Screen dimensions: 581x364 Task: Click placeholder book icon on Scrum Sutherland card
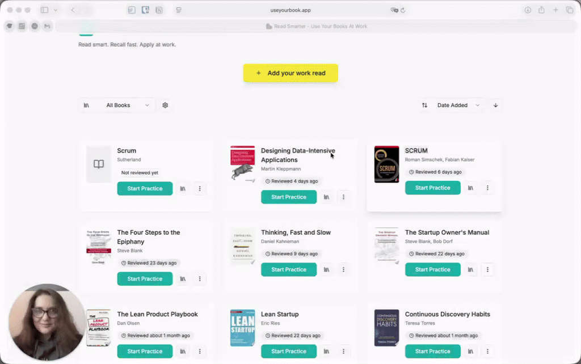click(x=99, y=164)
